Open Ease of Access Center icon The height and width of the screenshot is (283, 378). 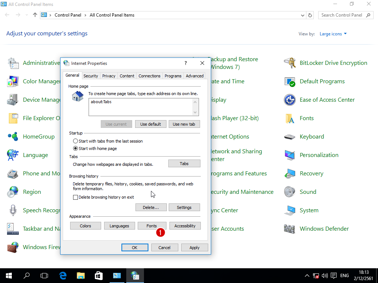290,100
